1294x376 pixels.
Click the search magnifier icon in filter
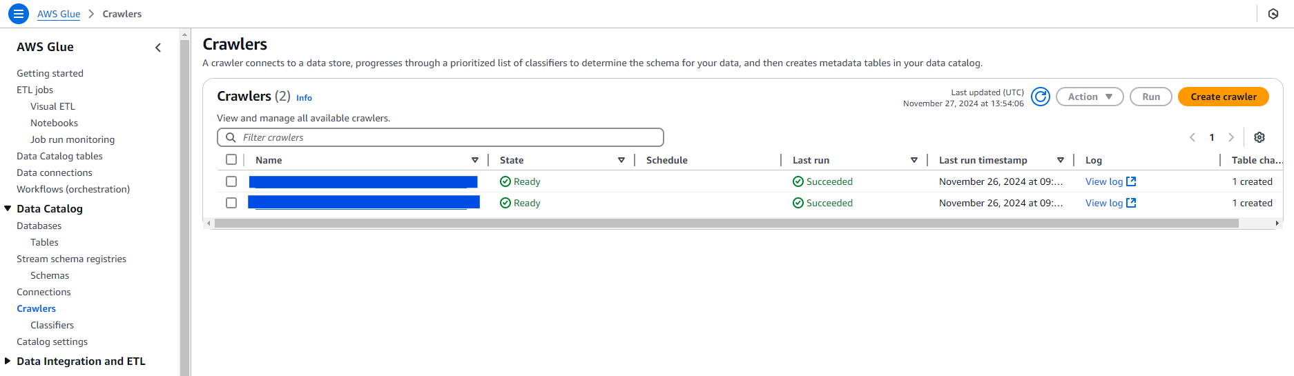click(x=231, y=137)
